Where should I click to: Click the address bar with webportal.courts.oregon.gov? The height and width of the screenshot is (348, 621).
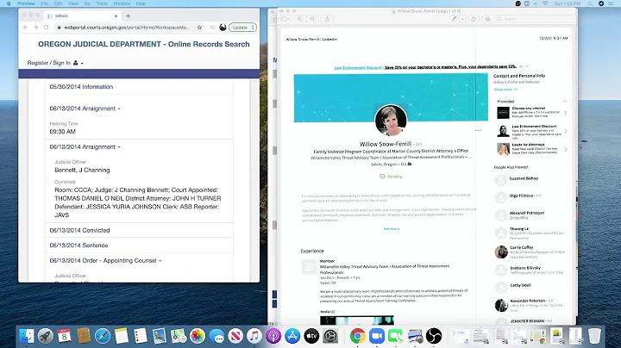coord(127,28)
